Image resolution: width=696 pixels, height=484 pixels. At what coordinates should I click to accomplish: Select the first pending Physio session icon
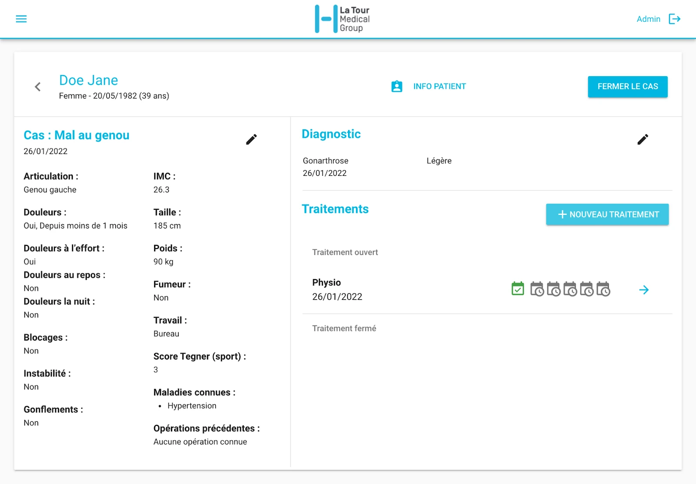point(537,289)
